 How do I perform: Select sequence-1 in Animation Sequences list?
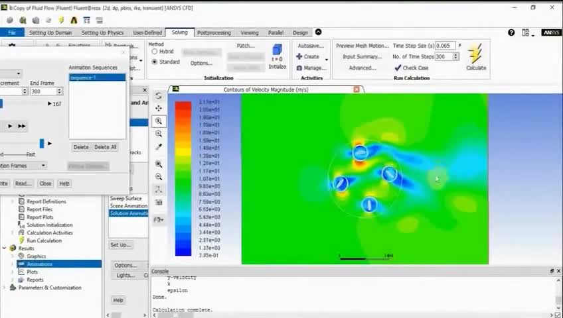(x=97, y=78)
